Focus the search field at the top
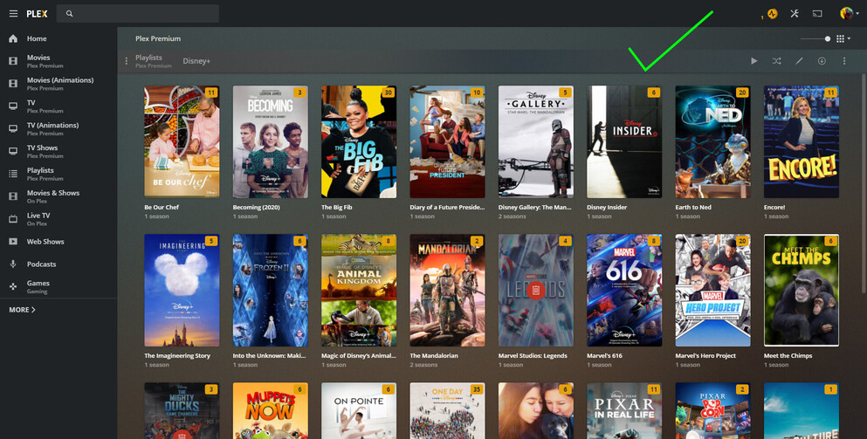 (x=138, y=14)
